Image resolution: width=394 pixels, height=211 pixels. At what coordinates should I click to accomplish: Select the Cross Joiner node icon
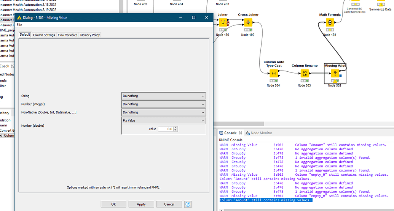tap(248, 22)
